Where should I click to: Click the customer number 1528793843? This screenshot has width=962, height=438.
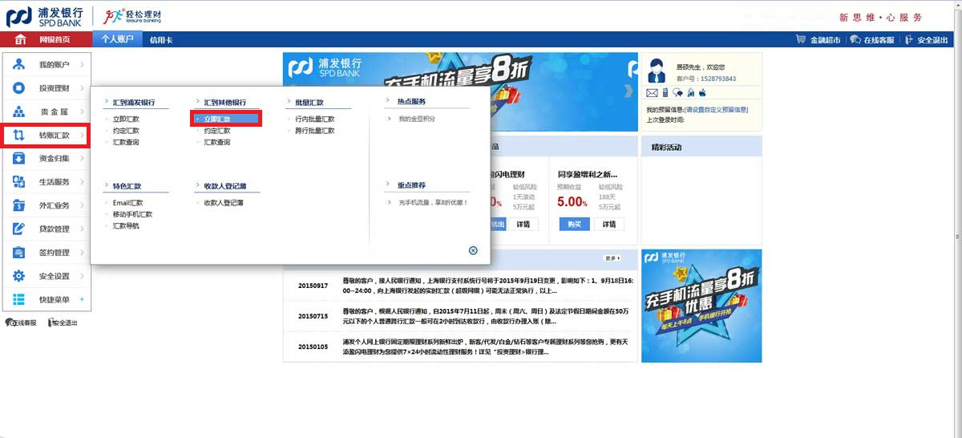point(717,79)
